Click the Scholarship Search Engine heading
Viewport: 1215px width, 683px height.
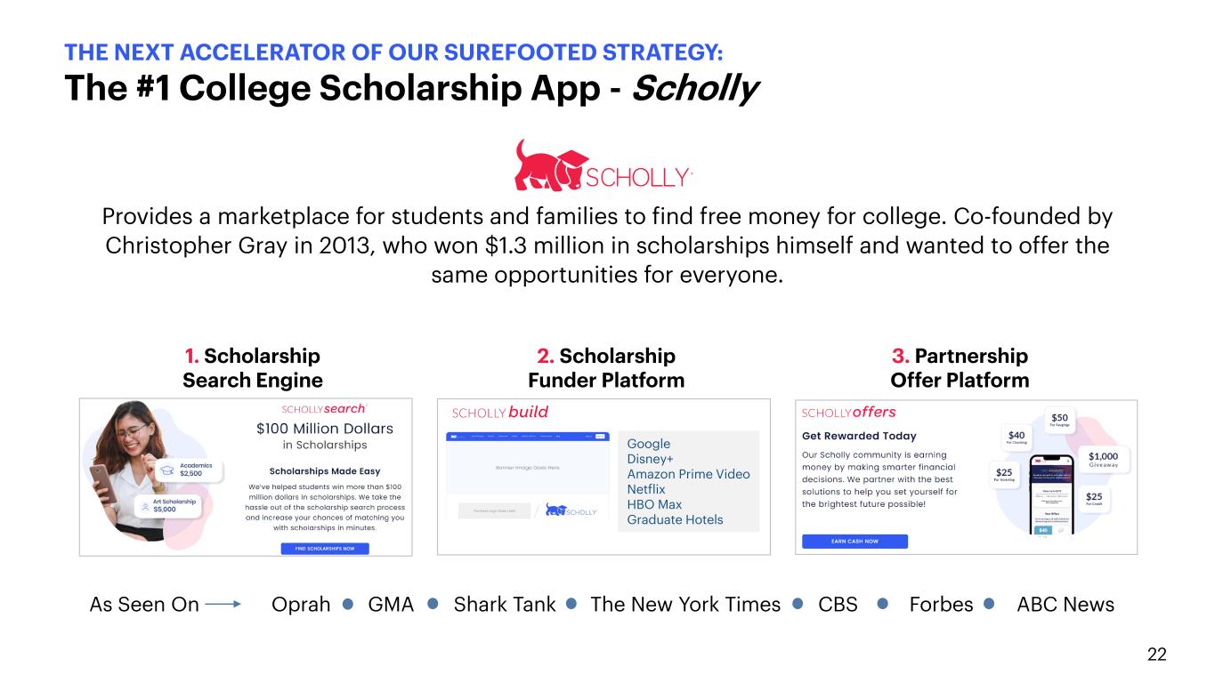tap(252, 368)
